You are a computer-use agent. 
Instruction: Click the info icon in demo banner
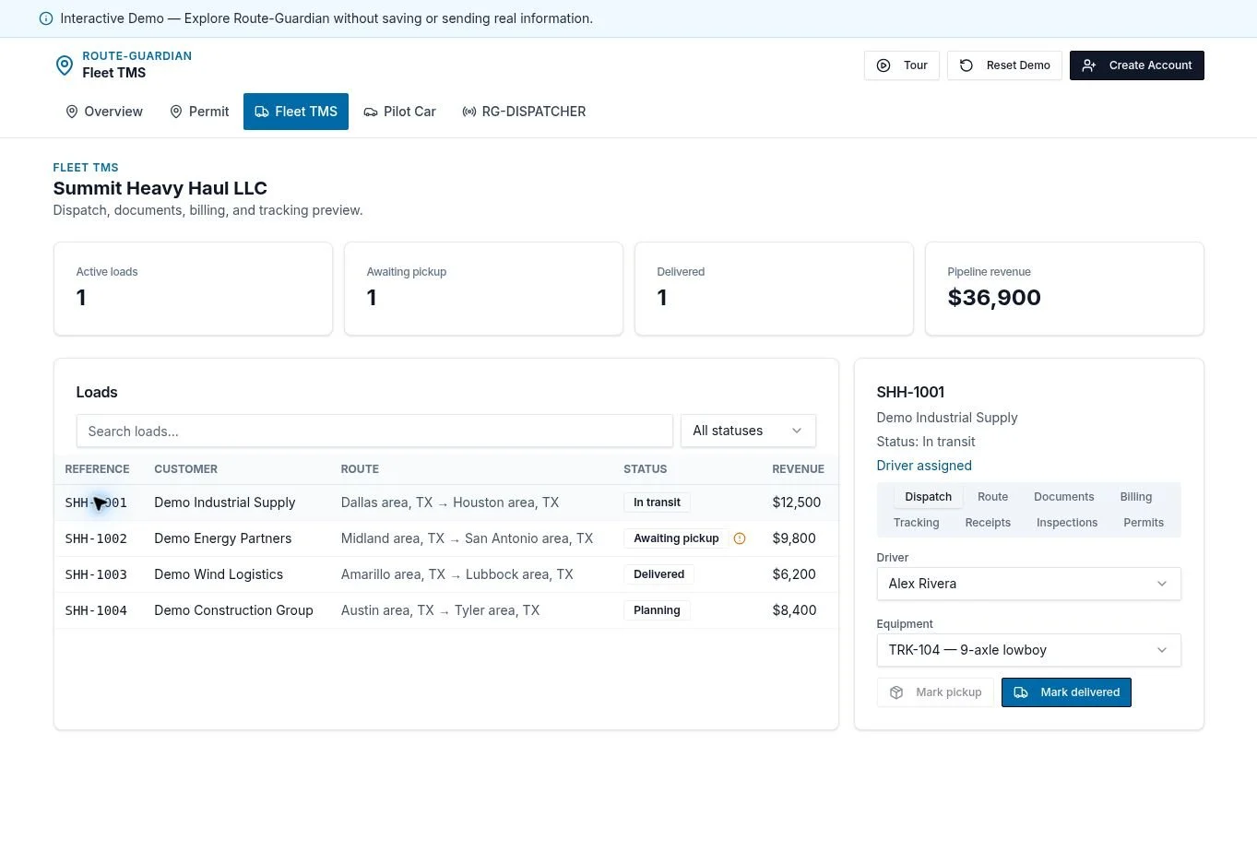46,18
